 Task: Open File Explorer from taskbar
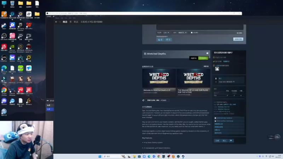pyautogui.click(x=134, y=157)
